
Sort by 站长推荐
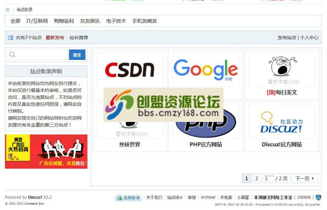[79, 38]
